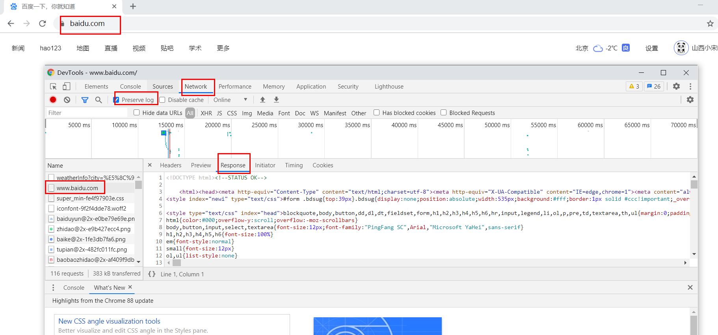Viewport: 718px width, 335px height.
Task: Click the response horizontal scrollbar thumb
Action: 177,263
